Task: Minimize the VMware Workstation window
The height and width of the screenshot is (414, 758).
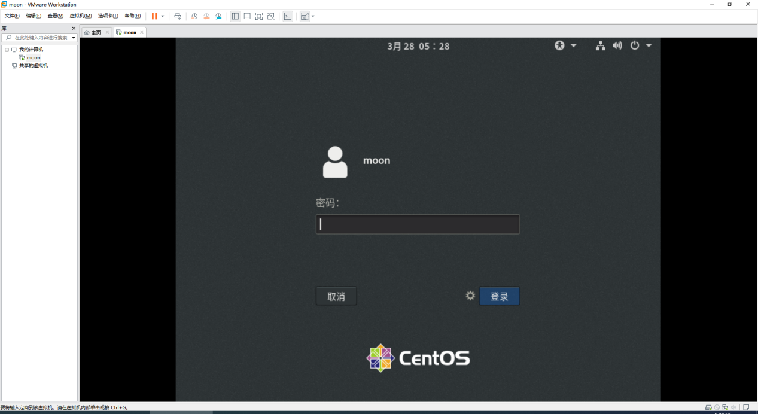Action: click(x=713, y=4)
